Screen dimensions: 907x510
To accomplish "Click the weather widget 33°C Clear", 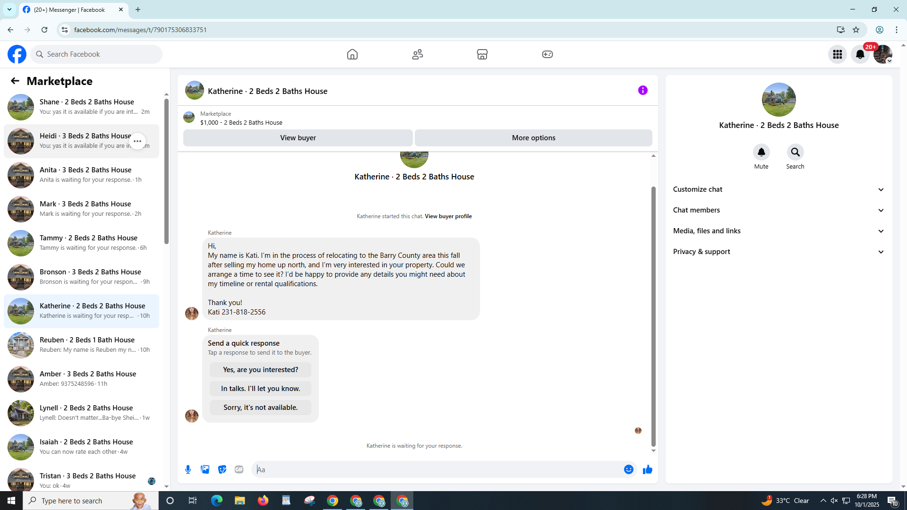I will [785, 501].
